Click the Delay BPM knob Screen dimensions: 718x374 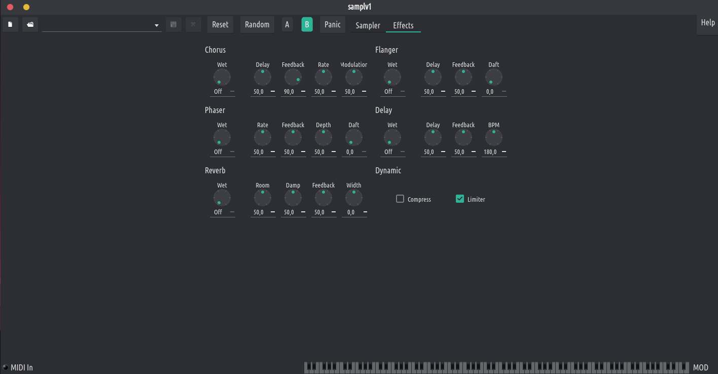pyautogui.click(x=494, y=138)
